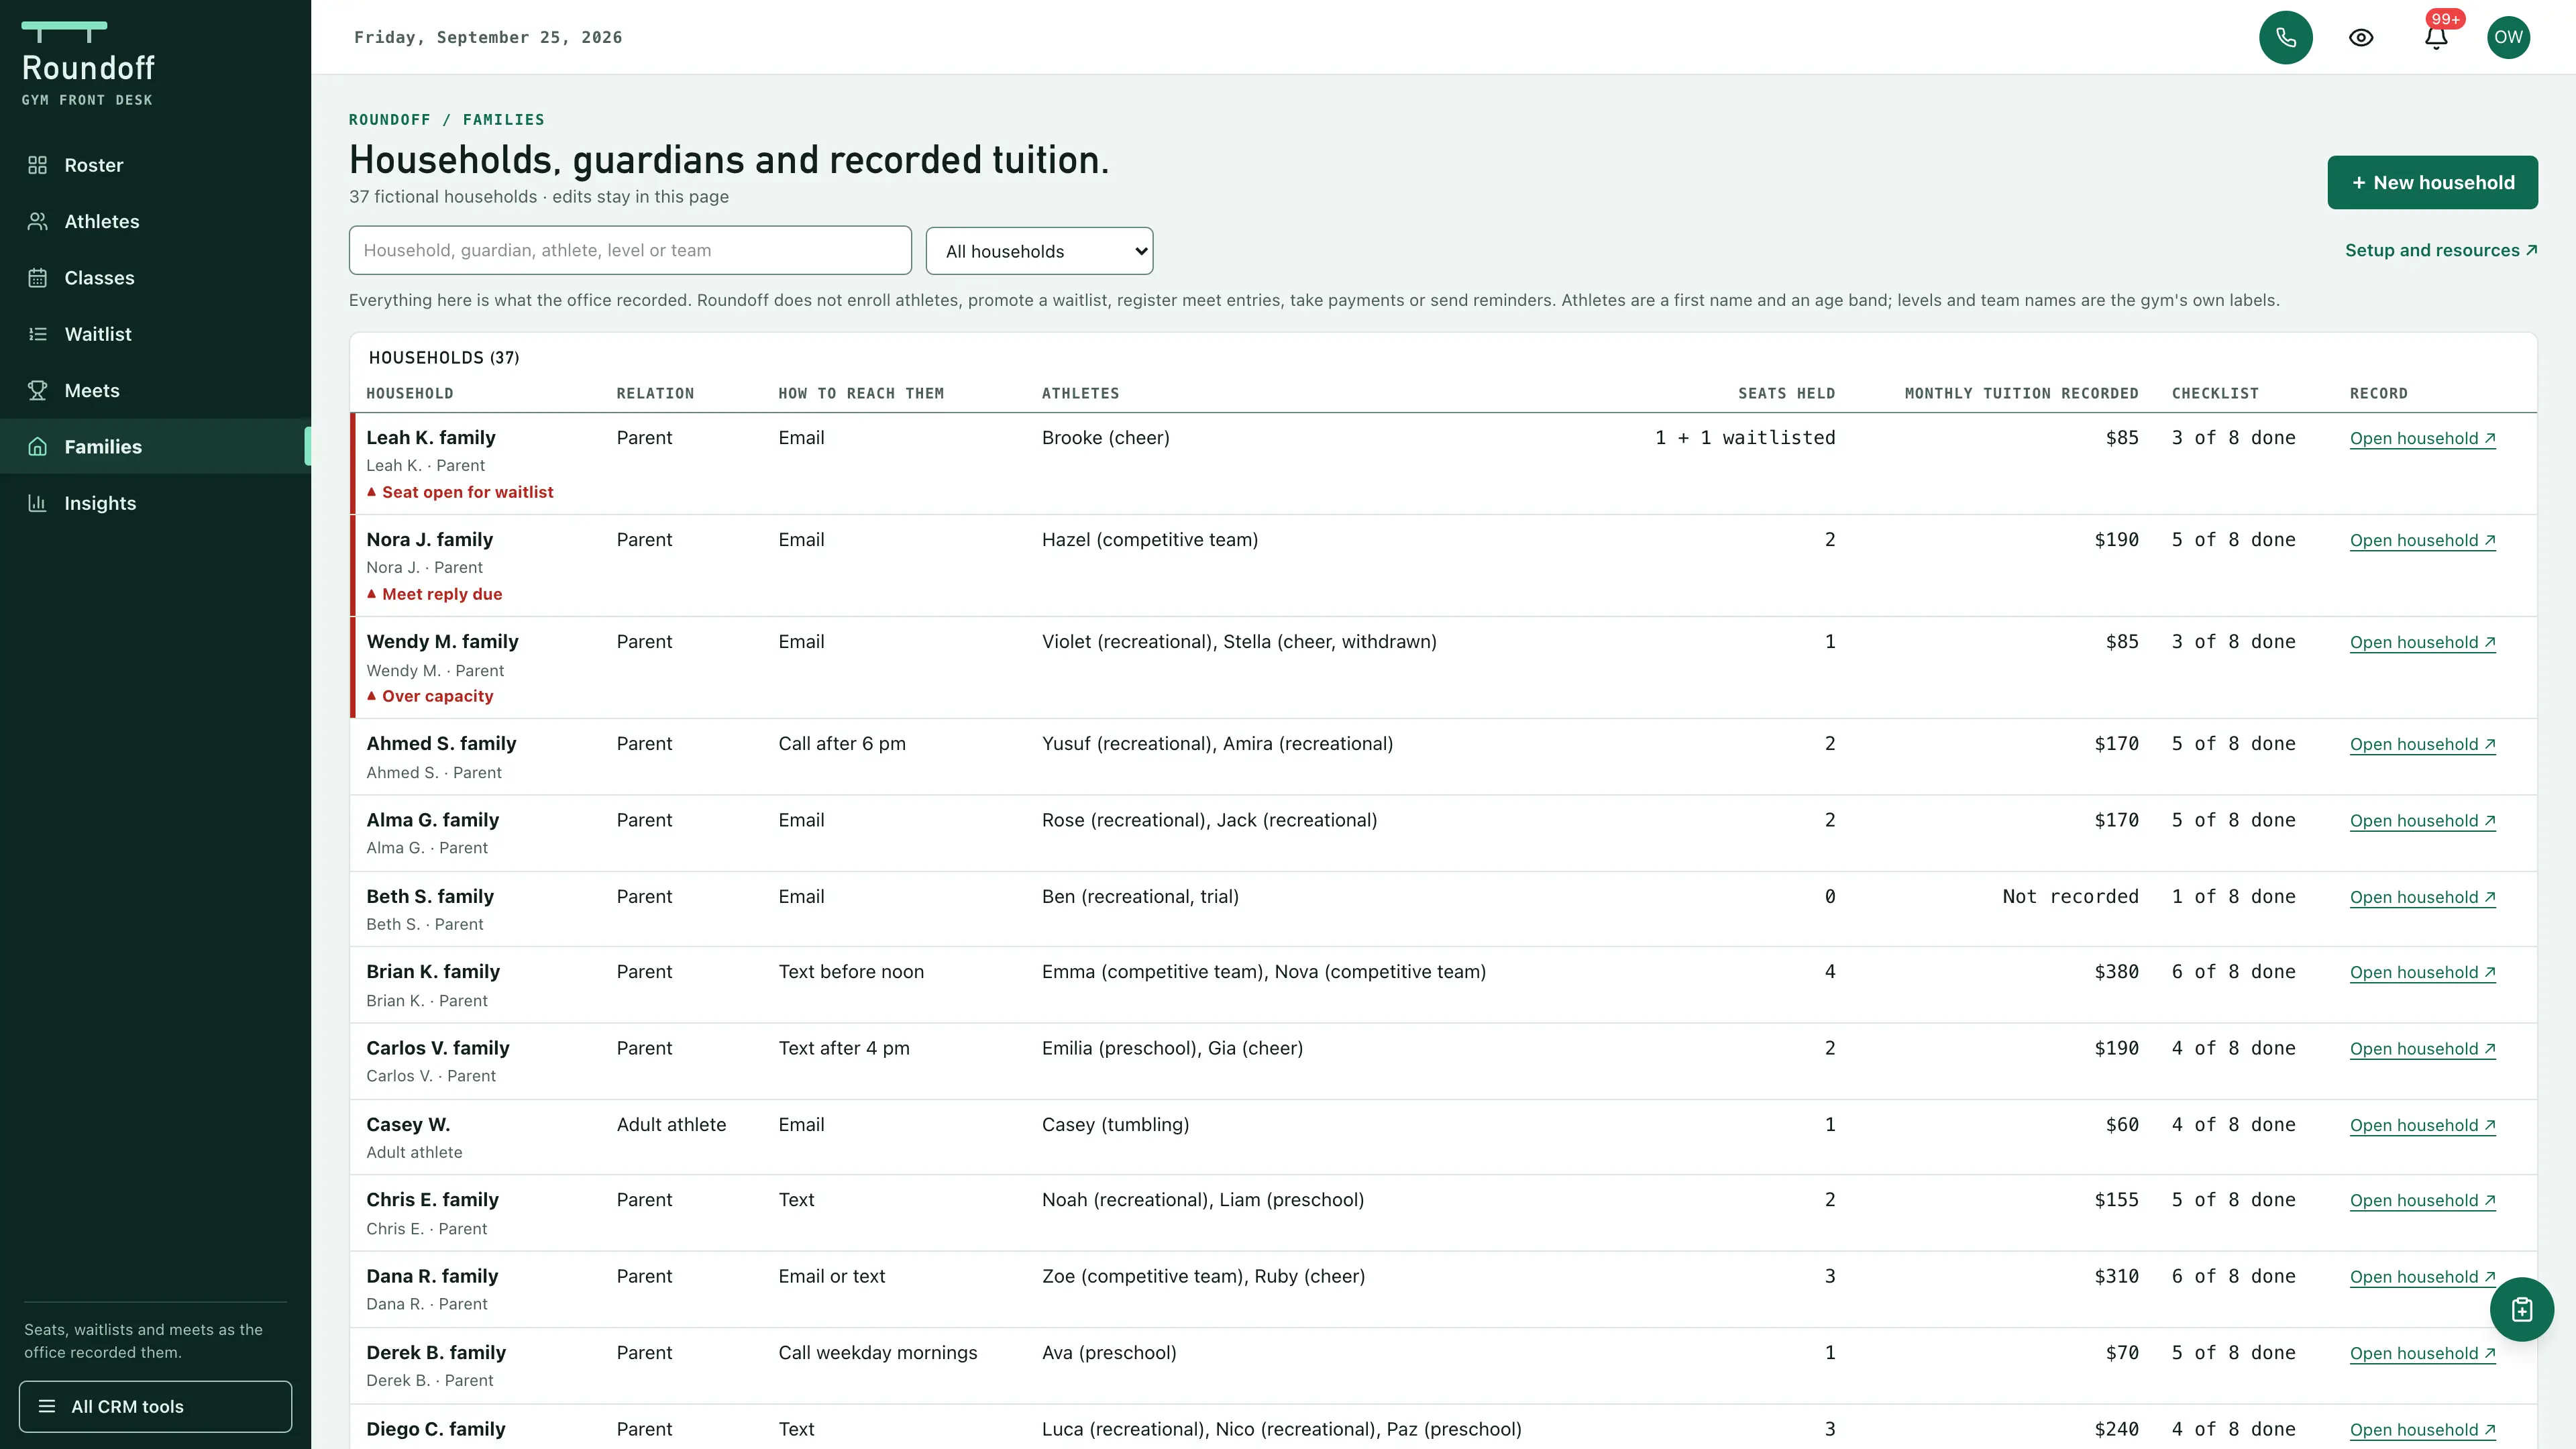The image size is (2576, 1449).
Task: Click the Families home icon in sidebar
Action: 37,447
